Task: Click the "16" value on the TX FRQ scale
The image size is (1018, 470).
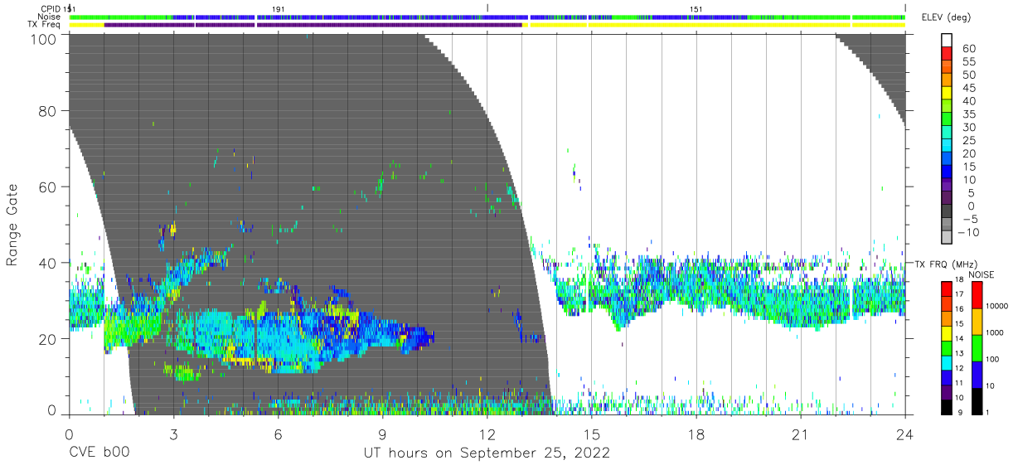Action: [959, 309]
